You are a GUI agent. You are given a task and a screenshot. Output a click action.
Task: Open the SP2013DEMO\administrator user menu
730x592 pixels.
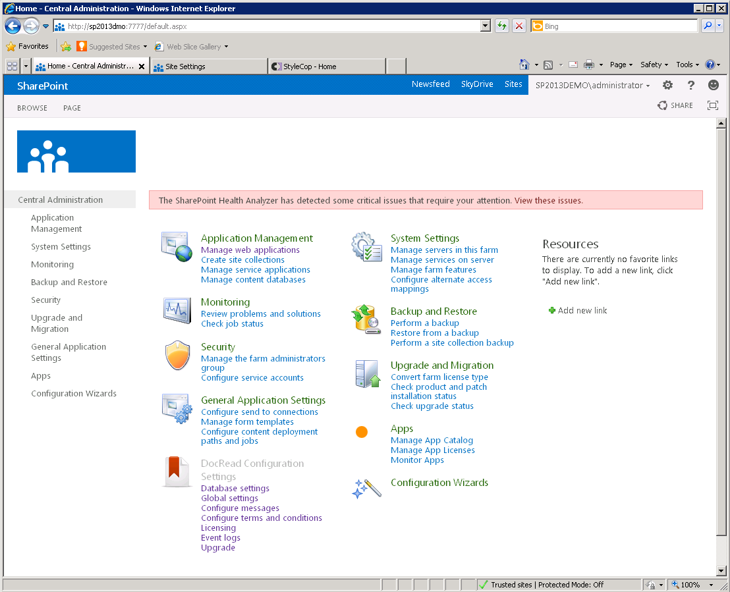pyautogui.click(x=592, y=85)
